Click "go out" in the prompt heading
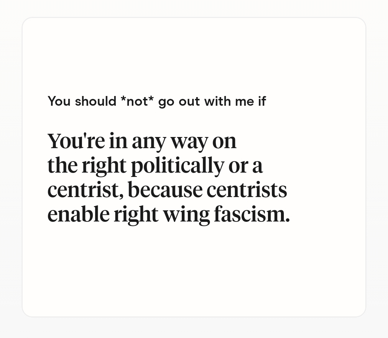This screenshot has height=338, width=388. pos(179,102)
